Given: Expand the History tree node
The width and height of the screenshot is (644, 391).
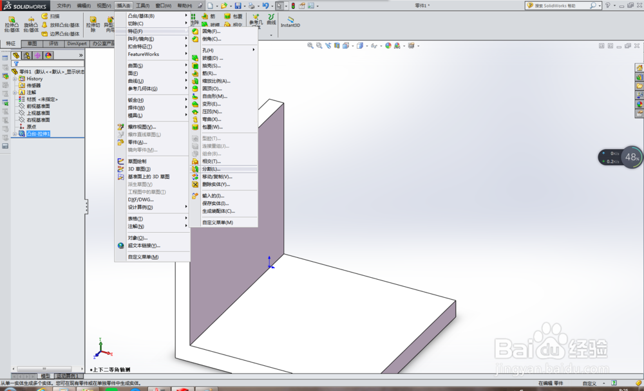Looking at the screenshot, I should coord(15,78).
